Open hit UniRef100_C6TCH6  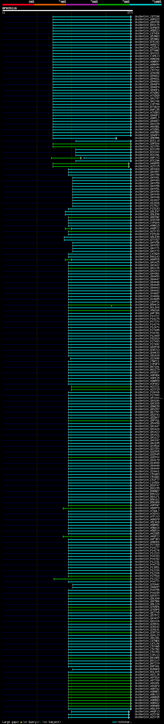tap(147, 17)
